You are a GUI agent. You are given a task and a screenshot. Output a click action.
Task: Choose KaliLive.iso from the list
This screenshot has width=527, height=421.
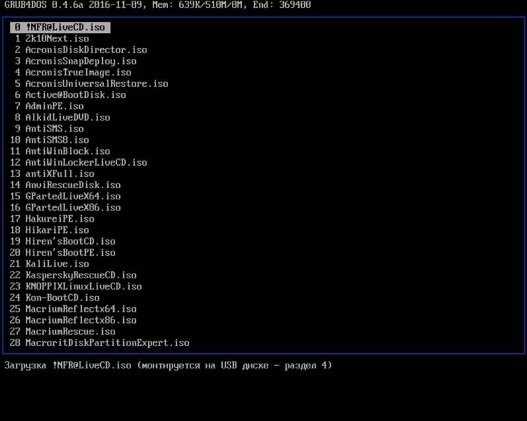tap(49, 264)
